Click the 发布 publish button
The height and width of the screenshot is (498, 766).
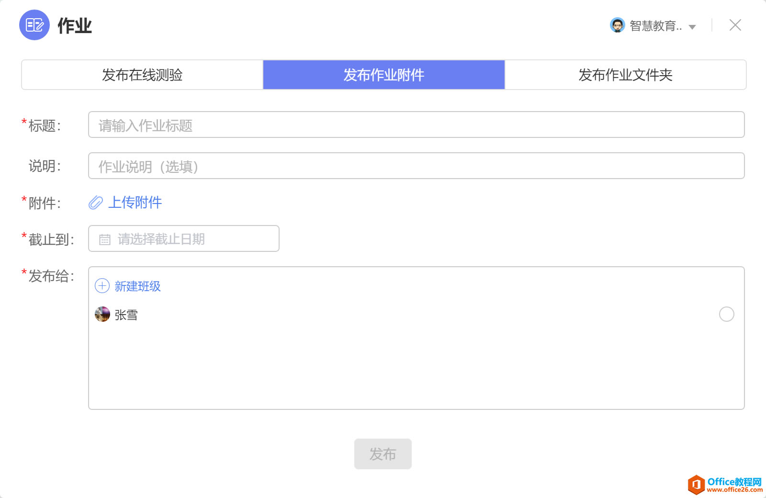point(383,454)
